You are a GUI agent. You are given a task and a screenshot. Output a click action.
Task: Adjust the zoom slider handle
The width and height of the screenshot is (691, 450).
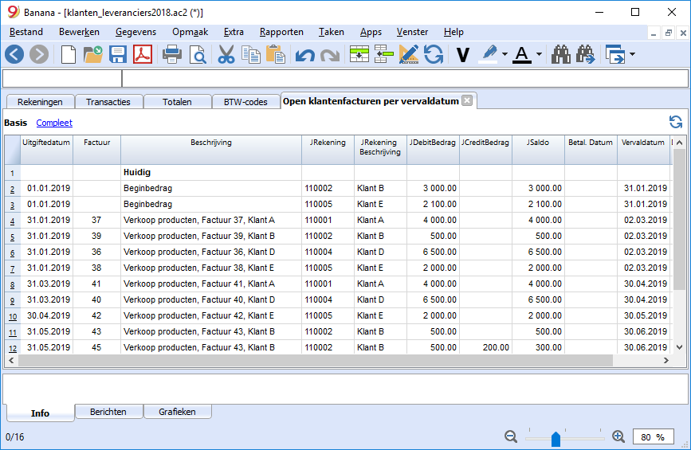click(556, 439)
